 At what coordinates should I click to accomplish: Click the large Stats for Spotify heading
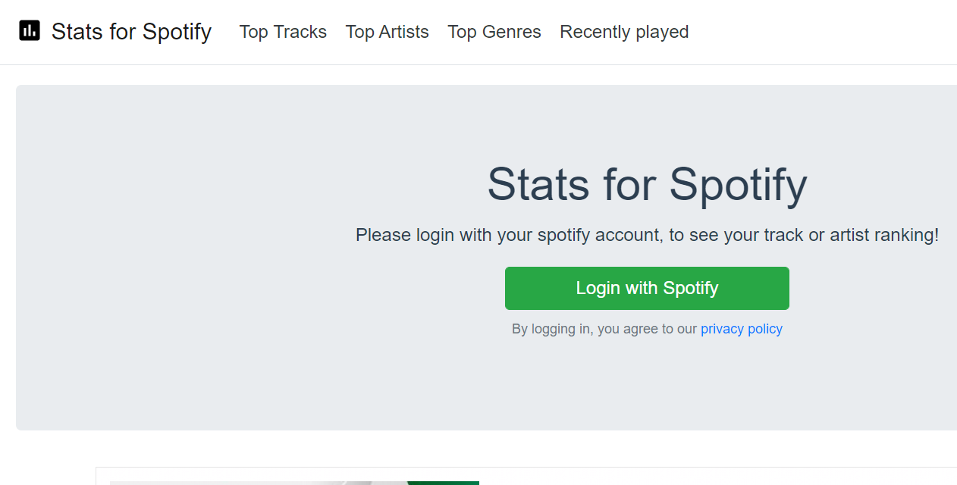(647, 184)
